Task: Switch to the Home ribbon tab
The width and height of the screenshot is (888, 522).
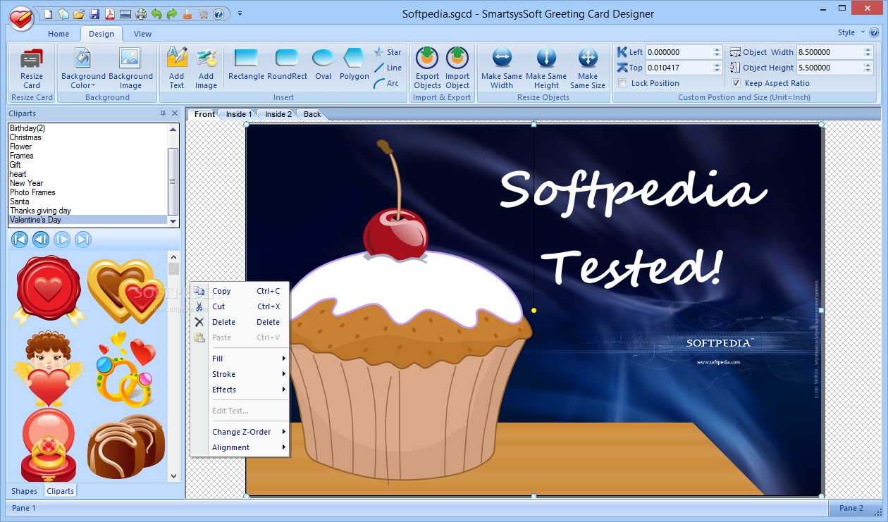Action: point(58,34)
